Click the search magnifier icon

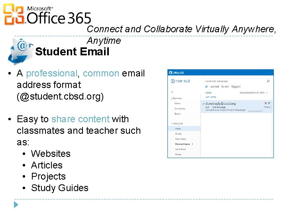coord(268,81)
